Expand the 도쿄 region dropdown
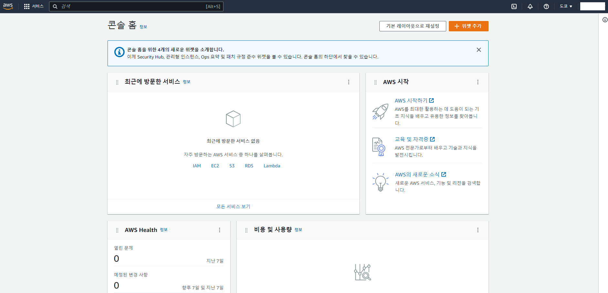 click(x=566, y=6)
